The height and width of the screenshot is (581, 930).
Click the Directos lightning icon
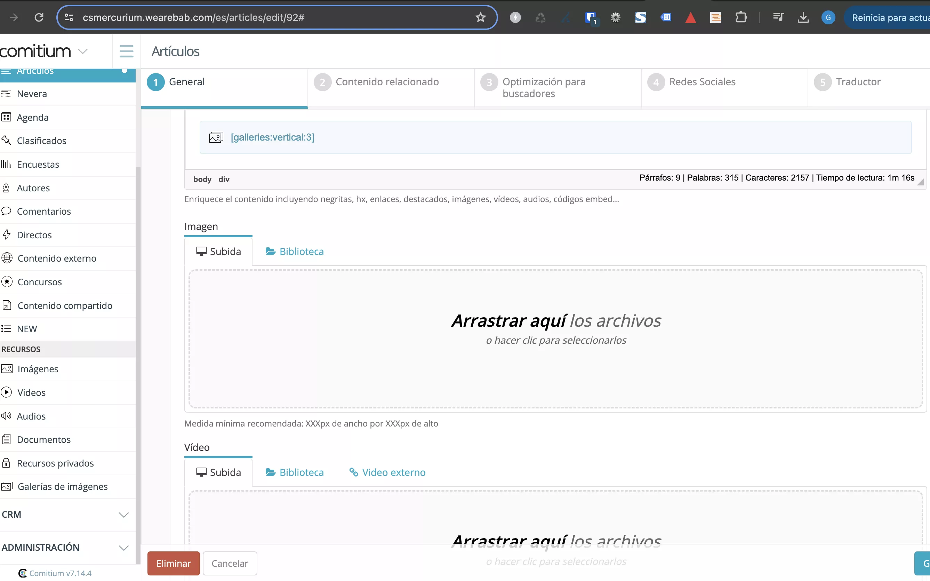pyautogui.click(x=6, y=234)
